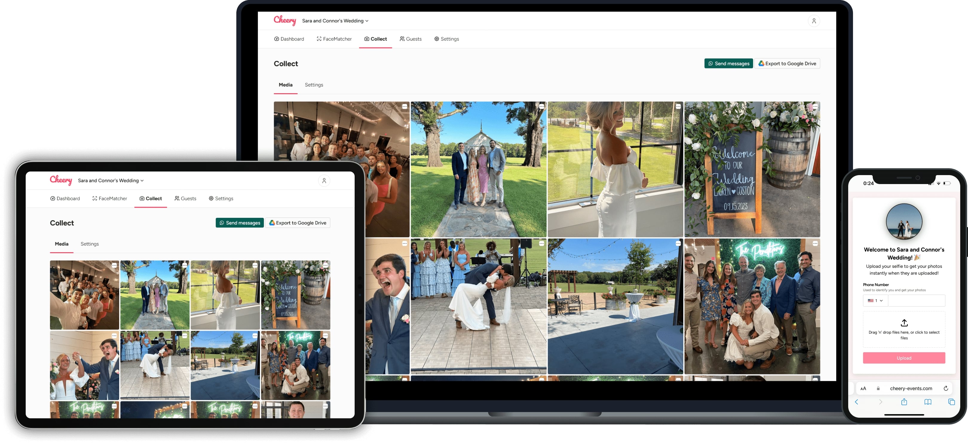This screenshot has height=444, width=968.
Task: Select the Collect tab on tablet
Action: click(150, 198)
